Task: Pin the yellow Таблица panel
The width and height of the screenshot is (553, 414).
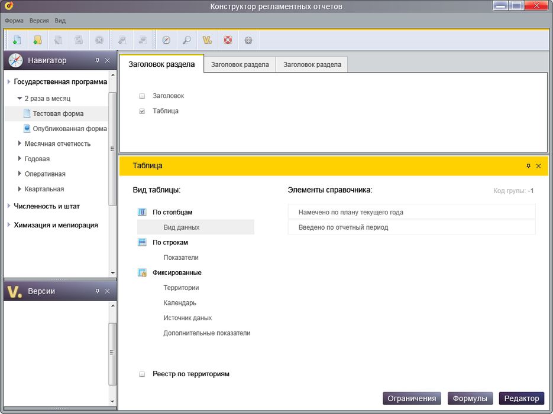Action: coord(528,165)
